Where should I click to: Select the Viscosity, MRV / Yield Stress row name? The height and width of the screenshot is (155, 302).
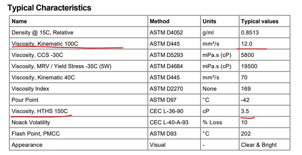(x=61, y=66)
